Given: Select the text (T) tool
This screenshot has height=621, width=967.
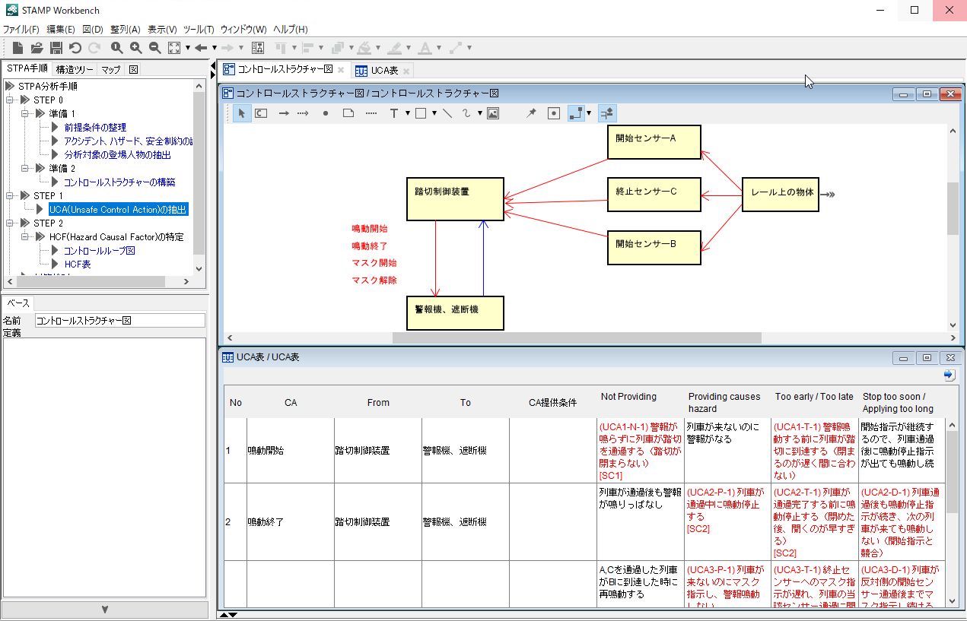Looking at the screenshot, I should pyautogui.click(x=394, y=113).
